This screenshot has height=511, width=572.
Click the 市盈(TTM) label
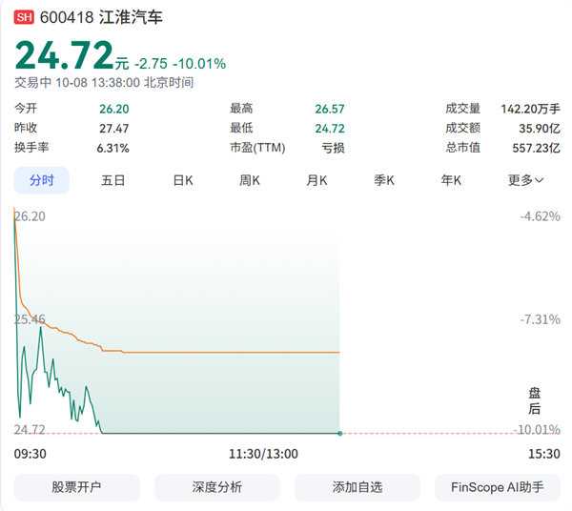[x=257, y=148]
